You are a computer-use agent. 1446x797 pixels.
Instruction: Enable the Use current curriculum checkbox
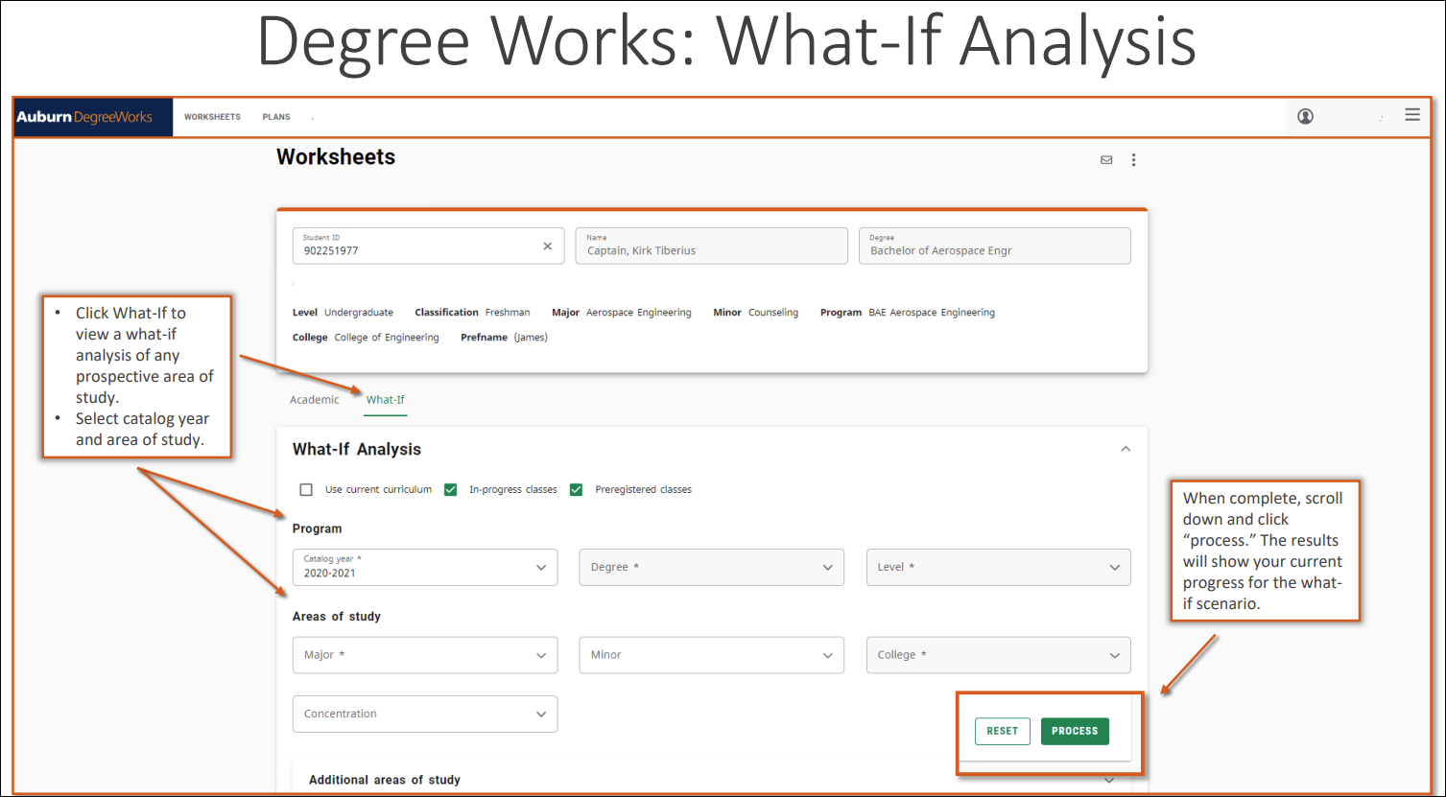306,489
